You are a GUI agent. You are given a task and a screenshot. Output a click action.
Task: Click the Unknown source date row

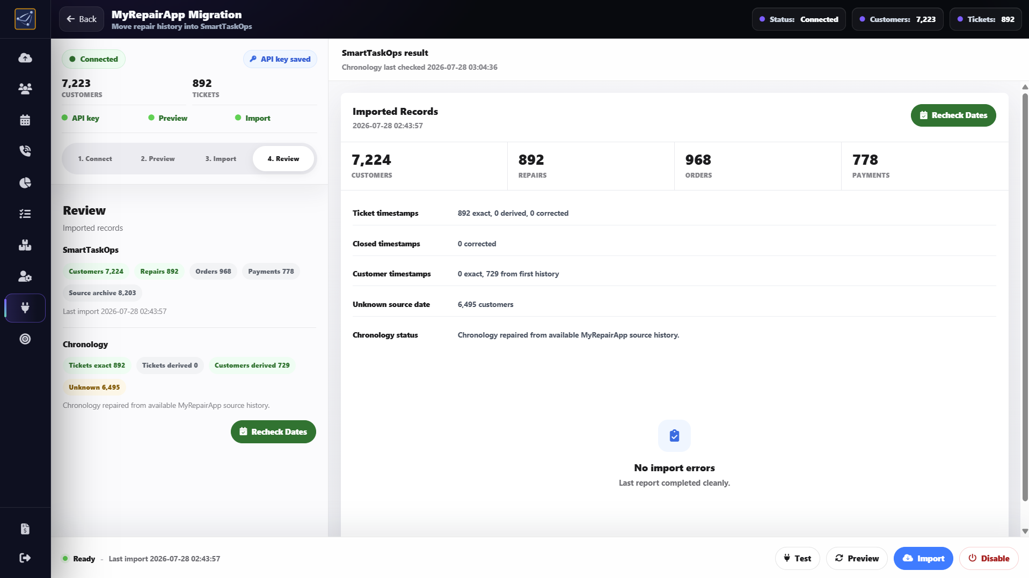pyautogui.click(x=674, y=305)
